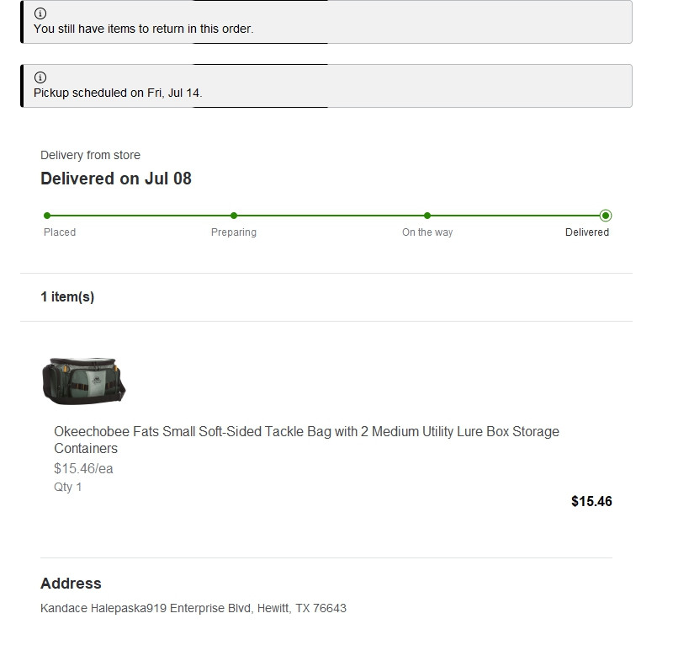Click the On the way step dot

[x=427, y=216]
